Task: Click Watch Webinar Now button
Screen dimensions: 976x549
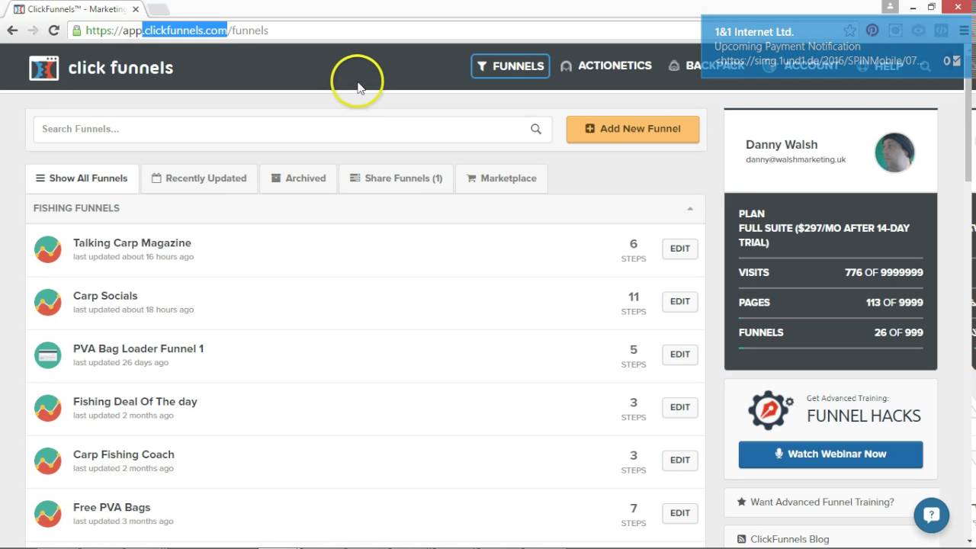Action: 830,454
